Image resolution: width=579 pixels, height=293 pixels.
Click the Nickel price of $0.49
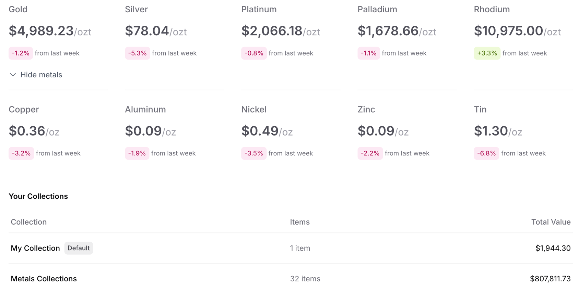[260, 131]
